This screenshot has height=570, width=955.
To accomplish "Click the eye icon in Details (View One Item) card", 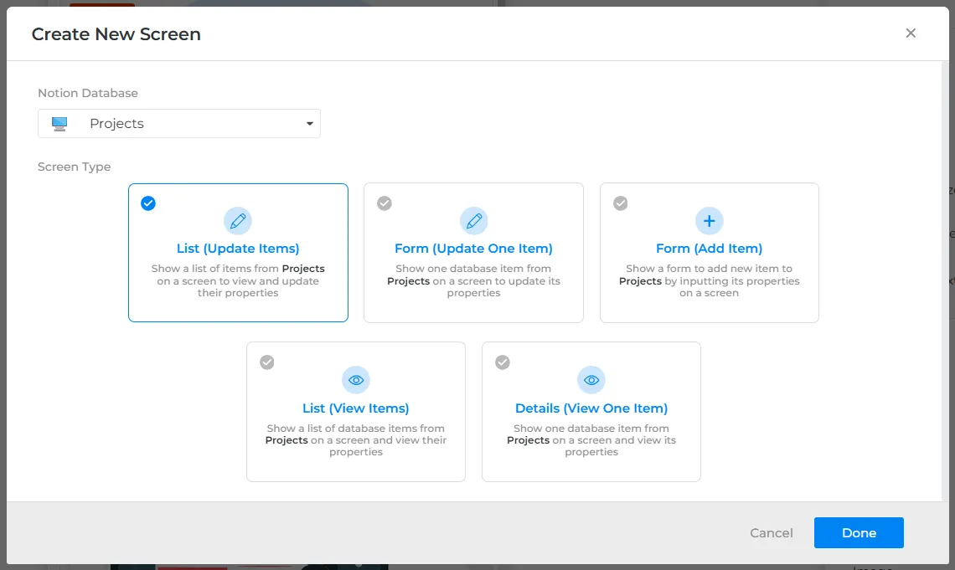I will 591,380.
